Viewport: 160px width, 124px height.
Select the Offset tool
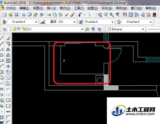8,55
